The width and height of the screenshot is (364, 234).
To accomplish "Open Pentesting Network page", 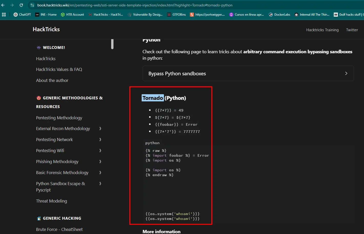I will [x=55, y=140].
